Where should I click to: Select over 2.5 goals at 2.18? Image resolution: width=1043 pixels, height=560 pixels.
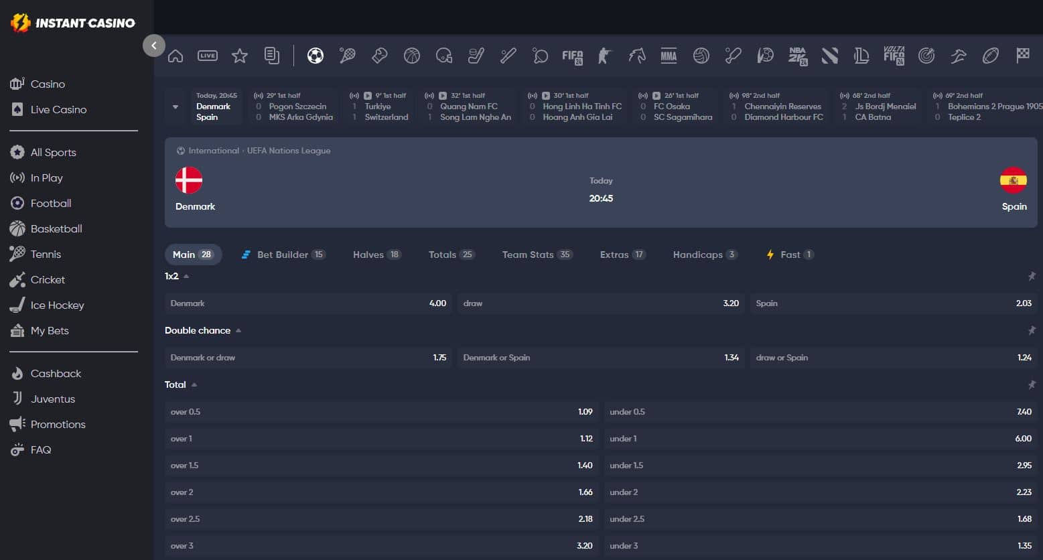[381, 519]
